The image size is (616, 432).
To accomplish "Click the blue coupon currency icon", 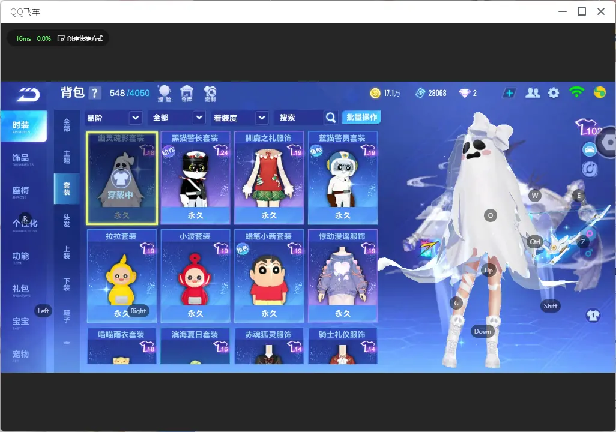I will (420, 93).
